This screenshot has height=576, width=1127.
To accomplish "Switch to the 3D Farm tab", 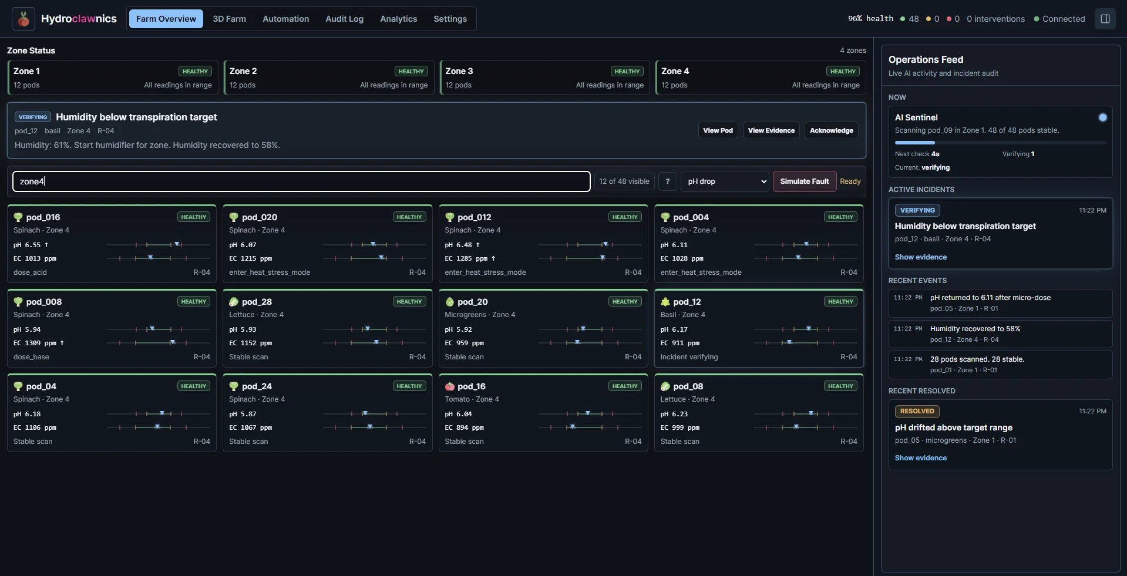I will coord(229,19).
